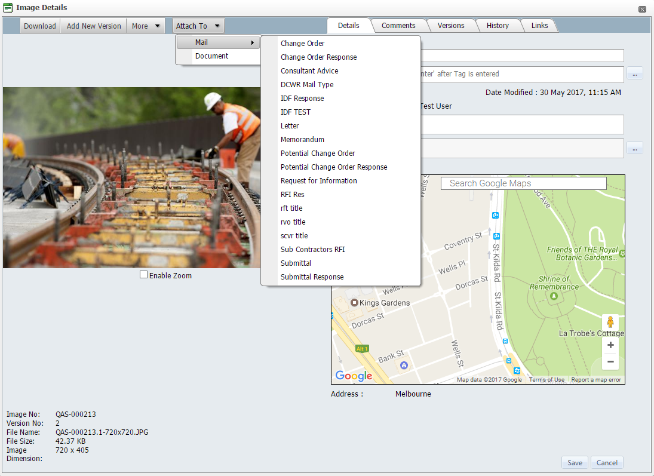
Task: Open the More dropdown menu
Action: pyautogui.click(x=146, y=26)
